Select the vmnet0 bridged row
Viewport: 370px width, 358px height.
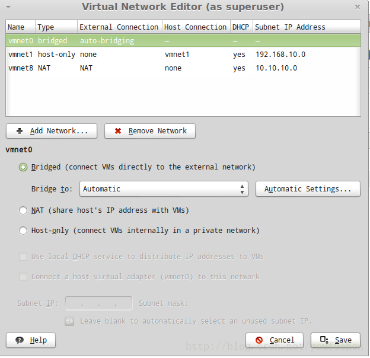pos(183,41)
